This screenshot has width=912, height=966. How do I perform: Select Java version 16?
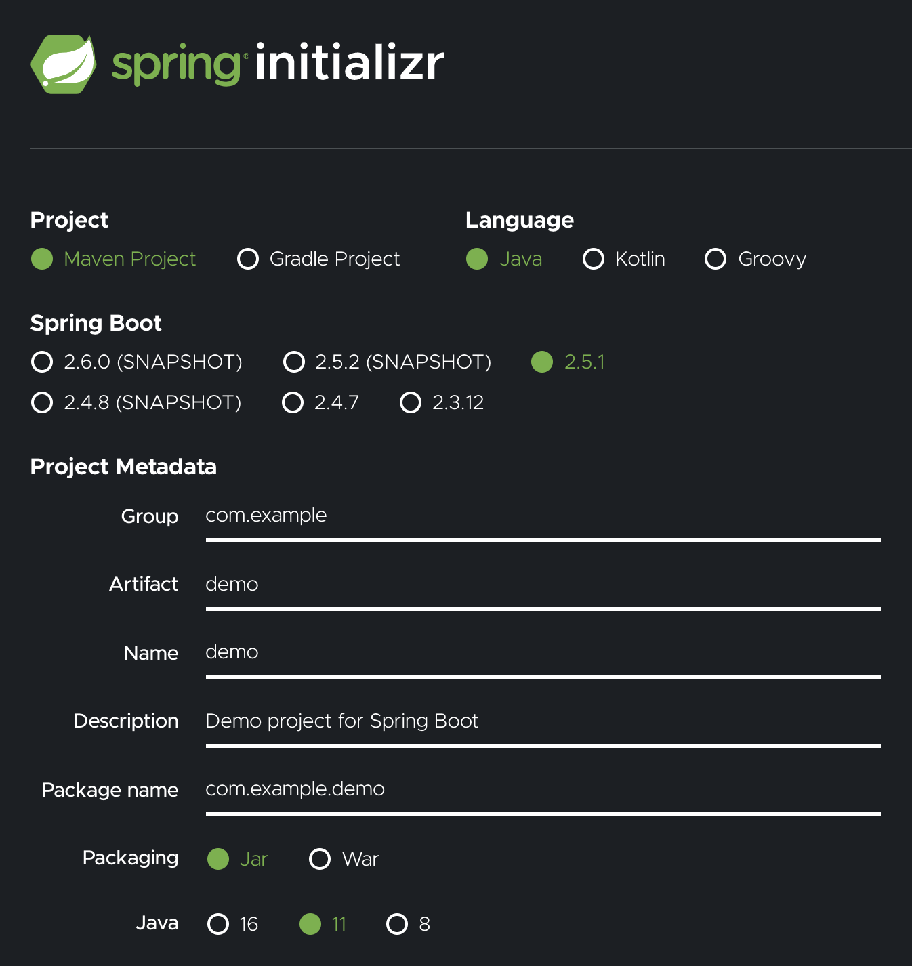click(x=218, y=924)
